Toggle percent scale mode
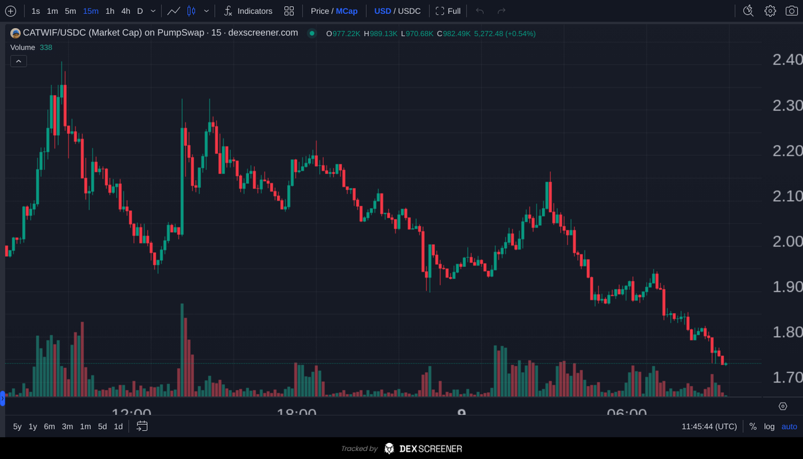Image resolution: width=803 pixels, height=459 pixels. coord(753,426)
